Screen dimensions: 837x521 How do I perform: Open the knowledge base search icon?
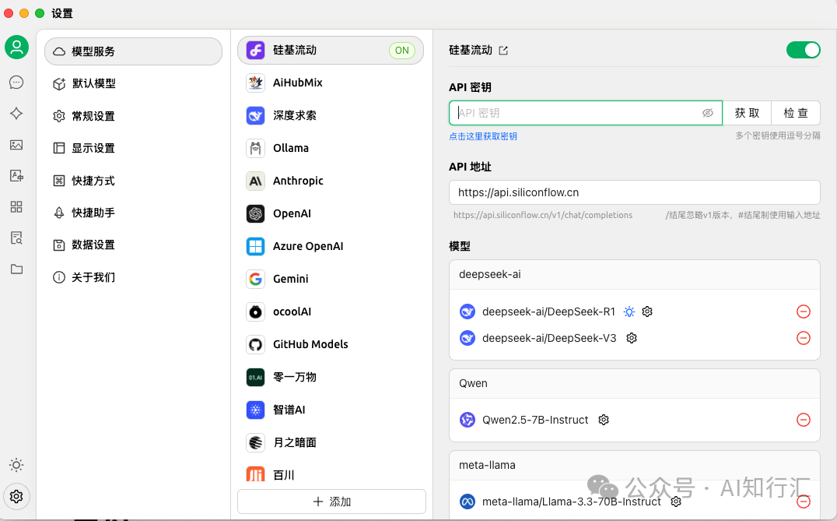click(x=16, y=238)
